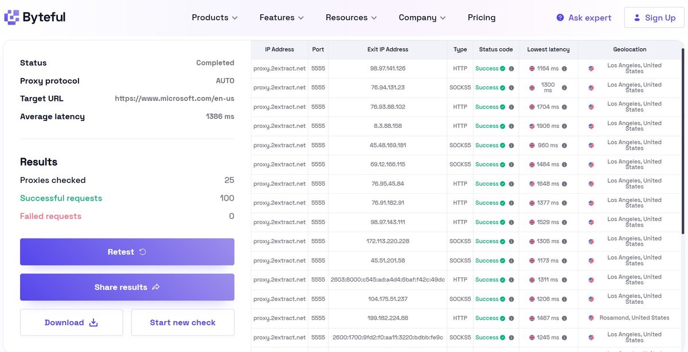Click the Rosamond, United States geolocation
This screenshot has height=352, width=688.
(x=634, y=318)
